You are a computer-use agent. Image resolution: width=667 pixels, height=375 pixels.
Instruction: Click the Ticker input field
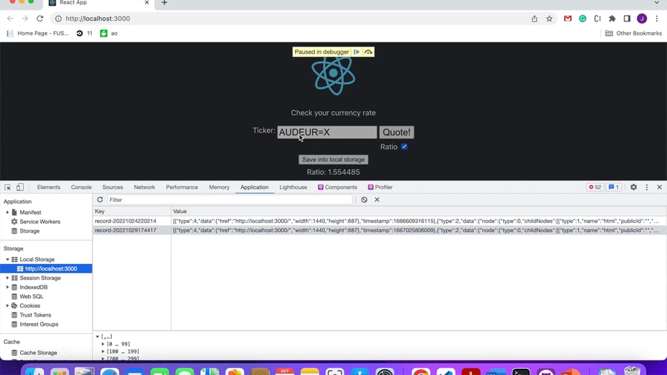327,132
